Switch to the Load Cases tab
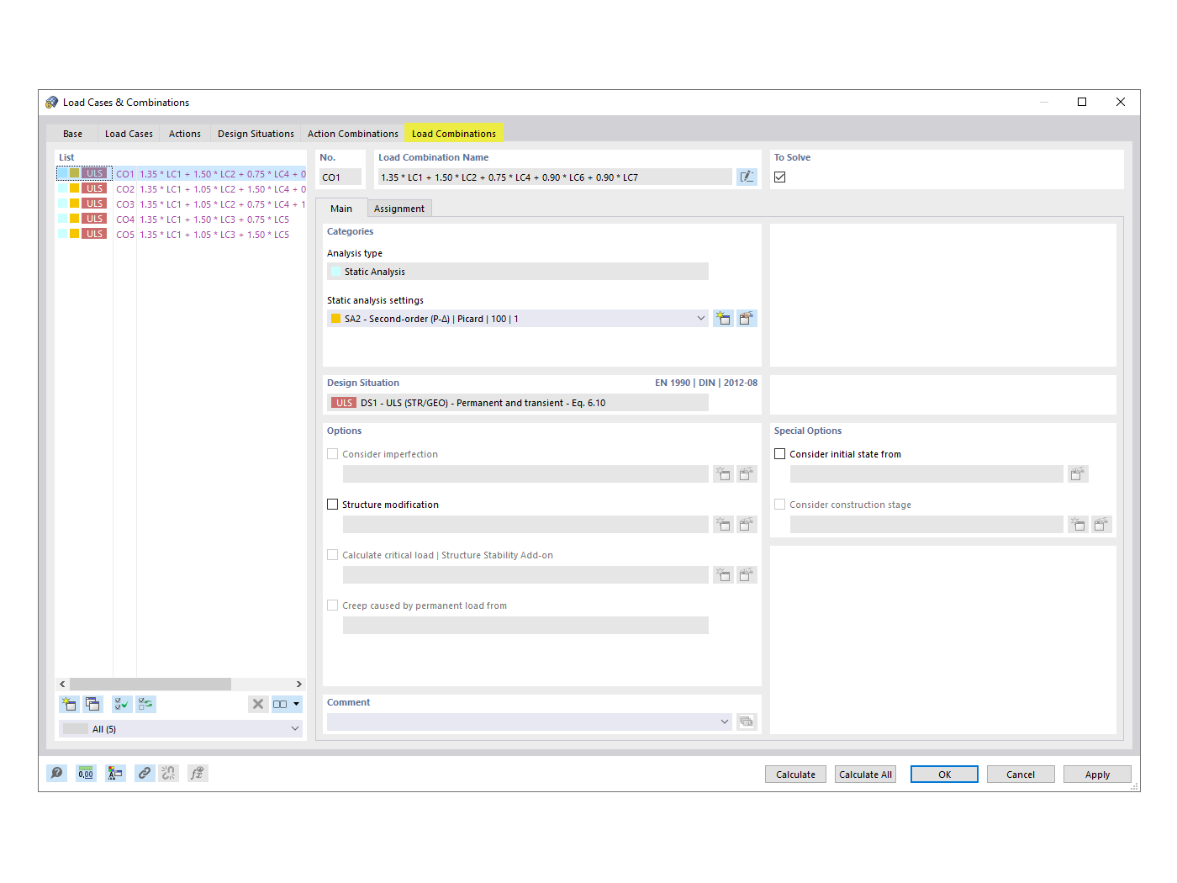The width and height of the screenshot is (1177, 883). tap(128, 133)
